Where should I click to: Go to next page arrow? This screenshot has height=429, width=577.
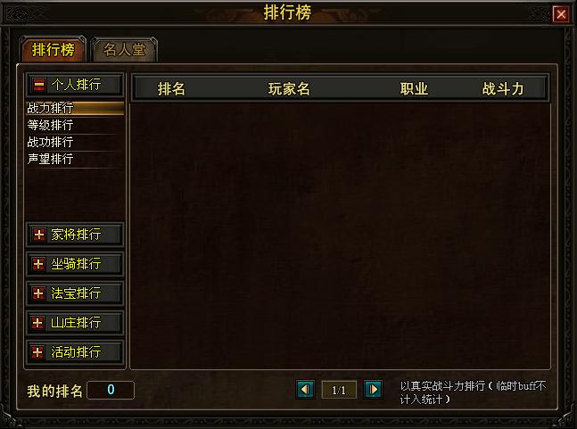373,390
